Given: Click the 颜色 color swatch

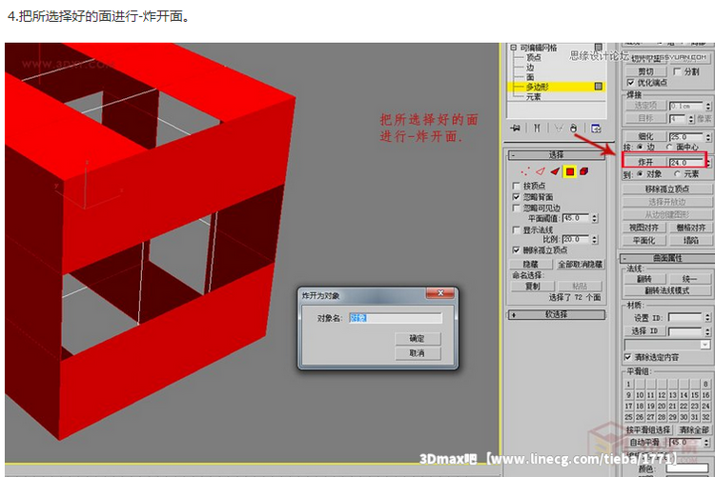Looking at the screenshot, I should tap(686, 467).
